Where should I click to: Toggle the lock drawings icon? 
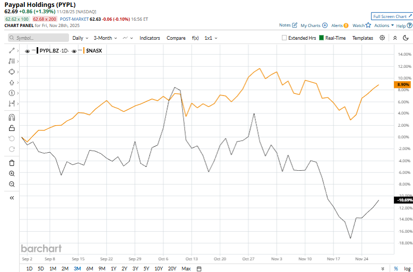(12, 128)
